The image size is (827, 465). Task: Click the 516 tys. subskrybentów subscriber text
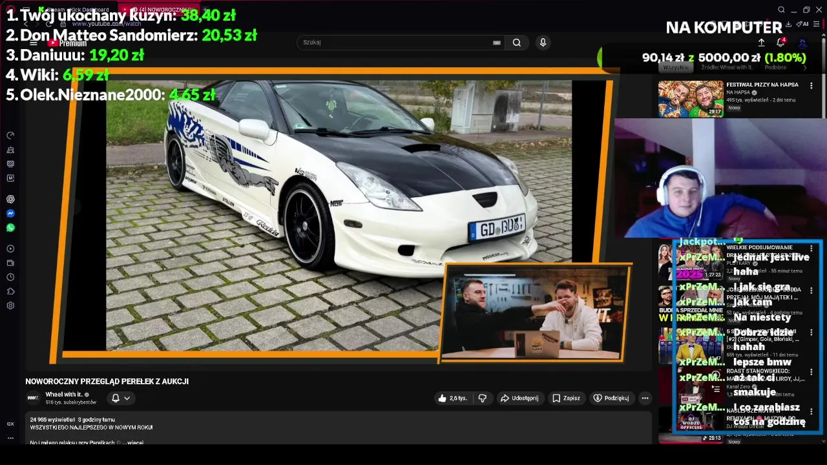[71, 402]
